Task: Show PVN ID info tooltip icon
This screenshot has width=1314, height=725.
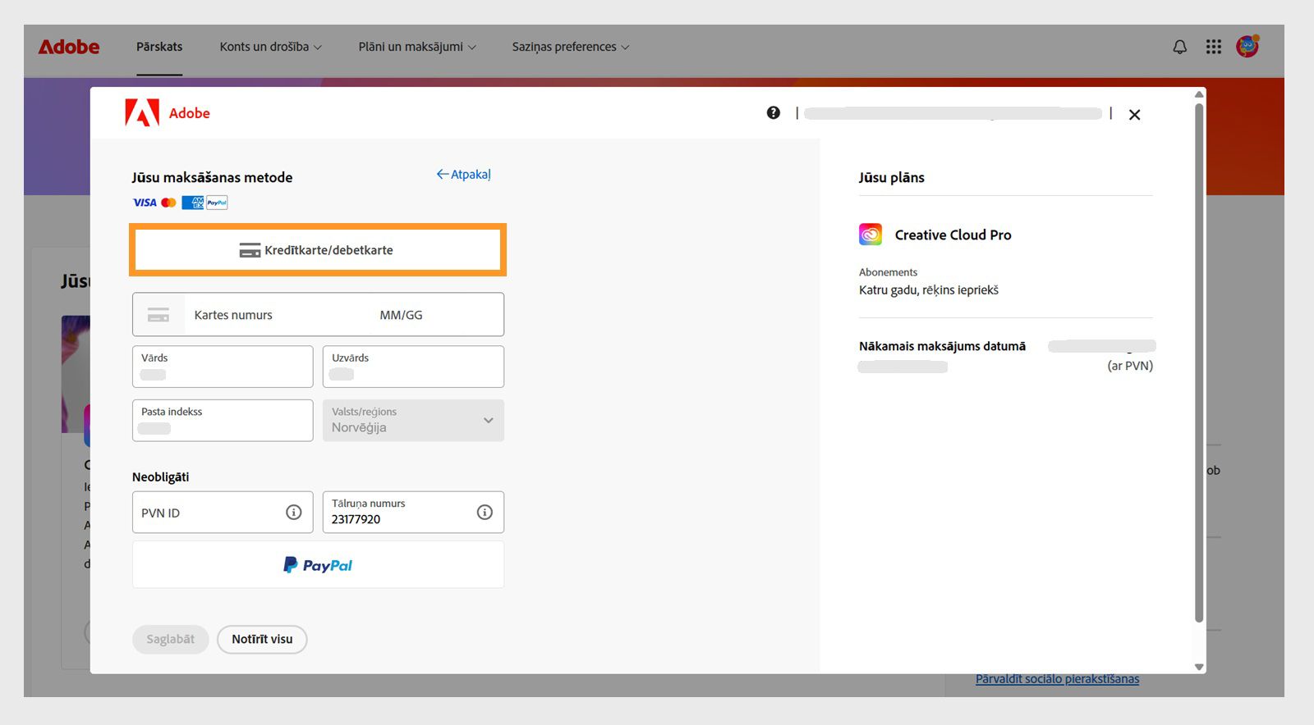Action: tap(293, 513)
